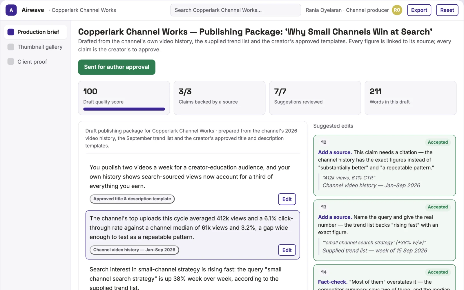Open the RO user avatar
This screenshot has height=290, width=464.
397,10
